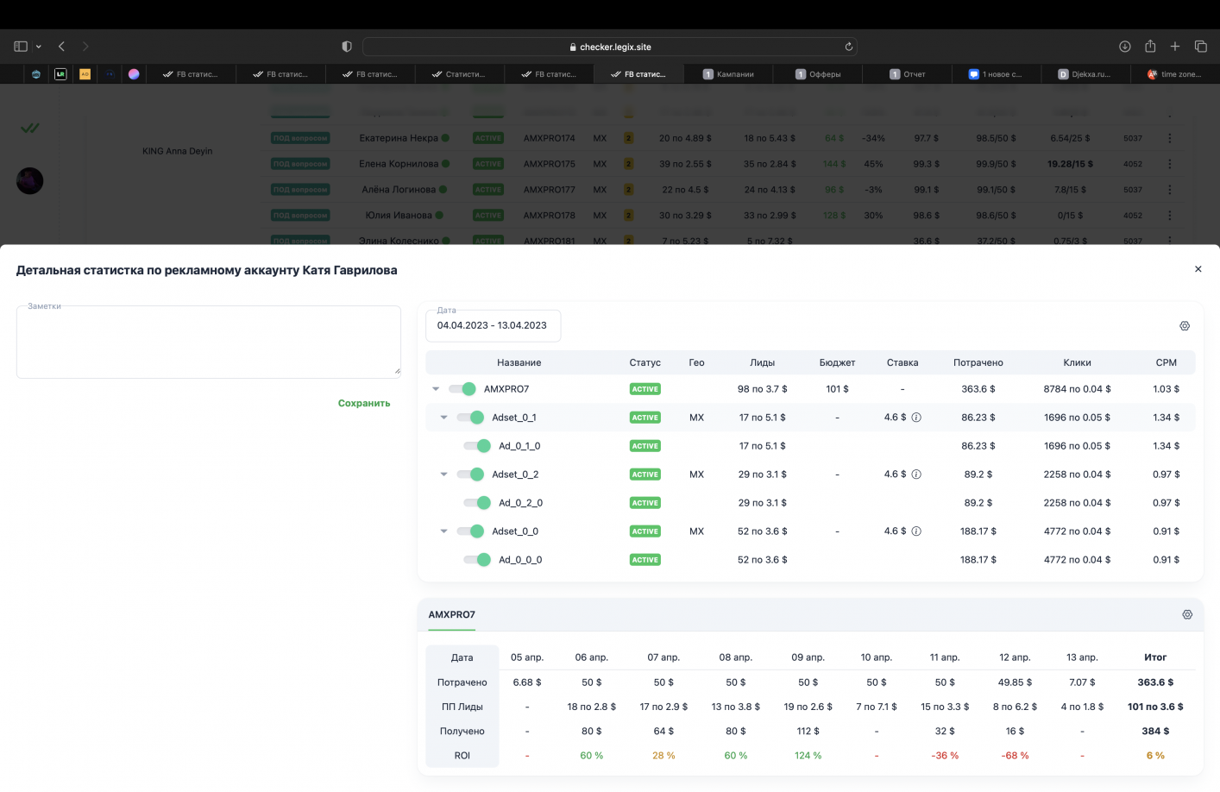Click AMXPRO175 cell in background table

click(550, 164)
